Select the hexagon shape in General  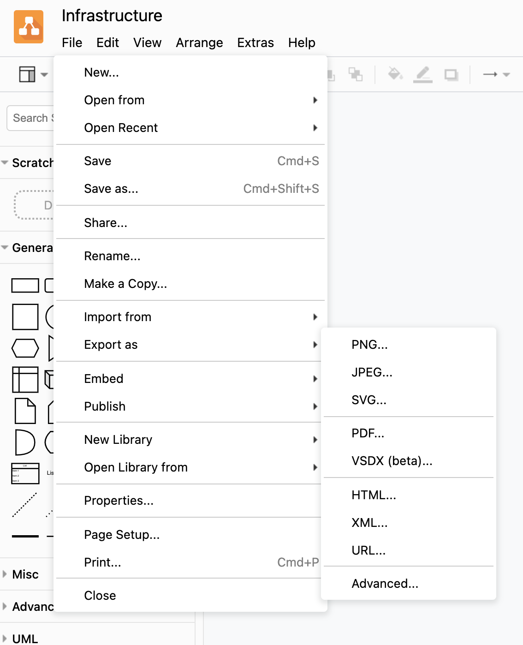tap(25, 348)
